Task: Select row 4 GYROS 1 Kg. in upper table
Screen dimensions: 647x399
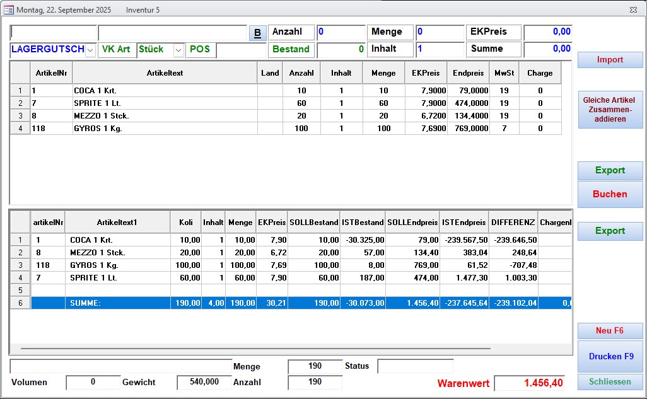Action: coord(164,129)
